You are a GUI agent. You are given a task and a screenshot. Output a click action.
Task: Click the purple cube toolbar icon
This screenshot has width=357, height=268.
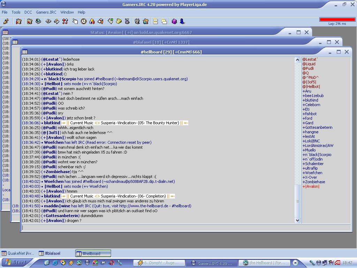click(x=174, y=21)
